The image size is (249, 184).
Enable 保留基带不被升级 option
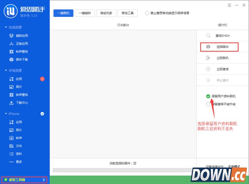(x=208, y=104)
